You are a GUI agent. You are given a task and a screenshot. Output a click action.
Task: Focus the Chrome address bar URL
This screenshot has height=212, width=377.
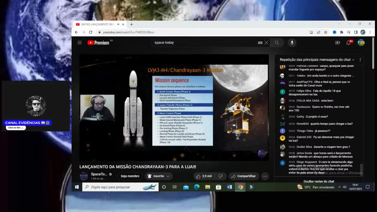coord(128,32)
